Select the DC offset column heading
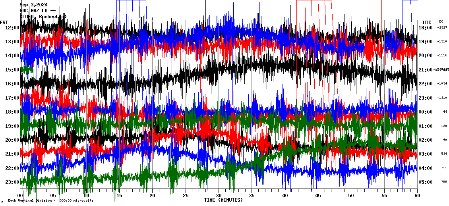Screen dimensions: 449x206 tap(441, 21)
